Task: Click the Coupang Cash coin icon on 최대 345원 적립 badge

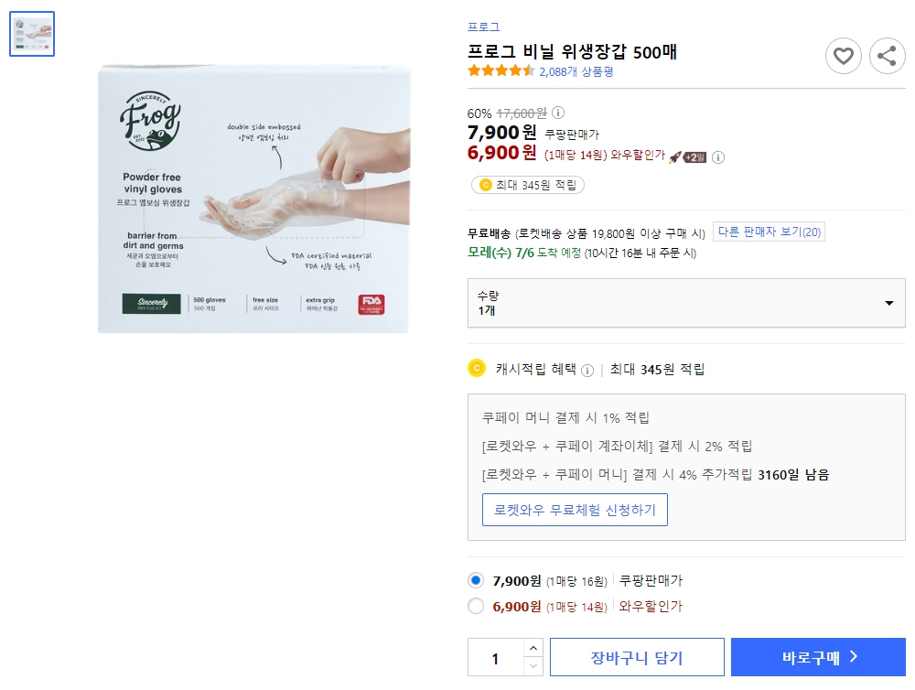Action: 487,184
